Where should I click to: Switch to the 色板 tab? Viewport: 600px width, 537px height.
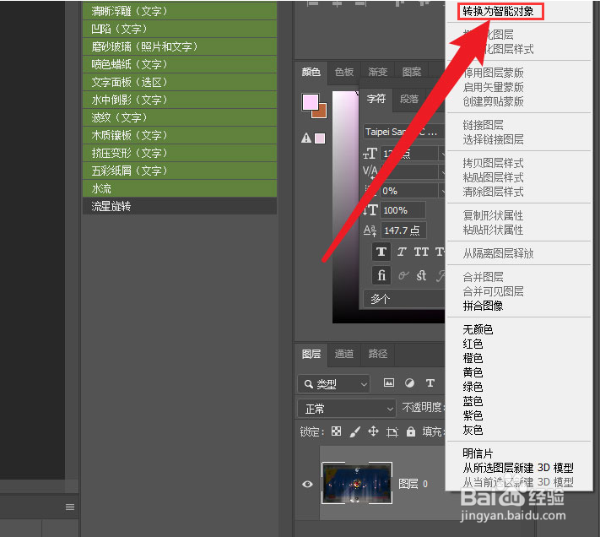[x=344, y=72]
